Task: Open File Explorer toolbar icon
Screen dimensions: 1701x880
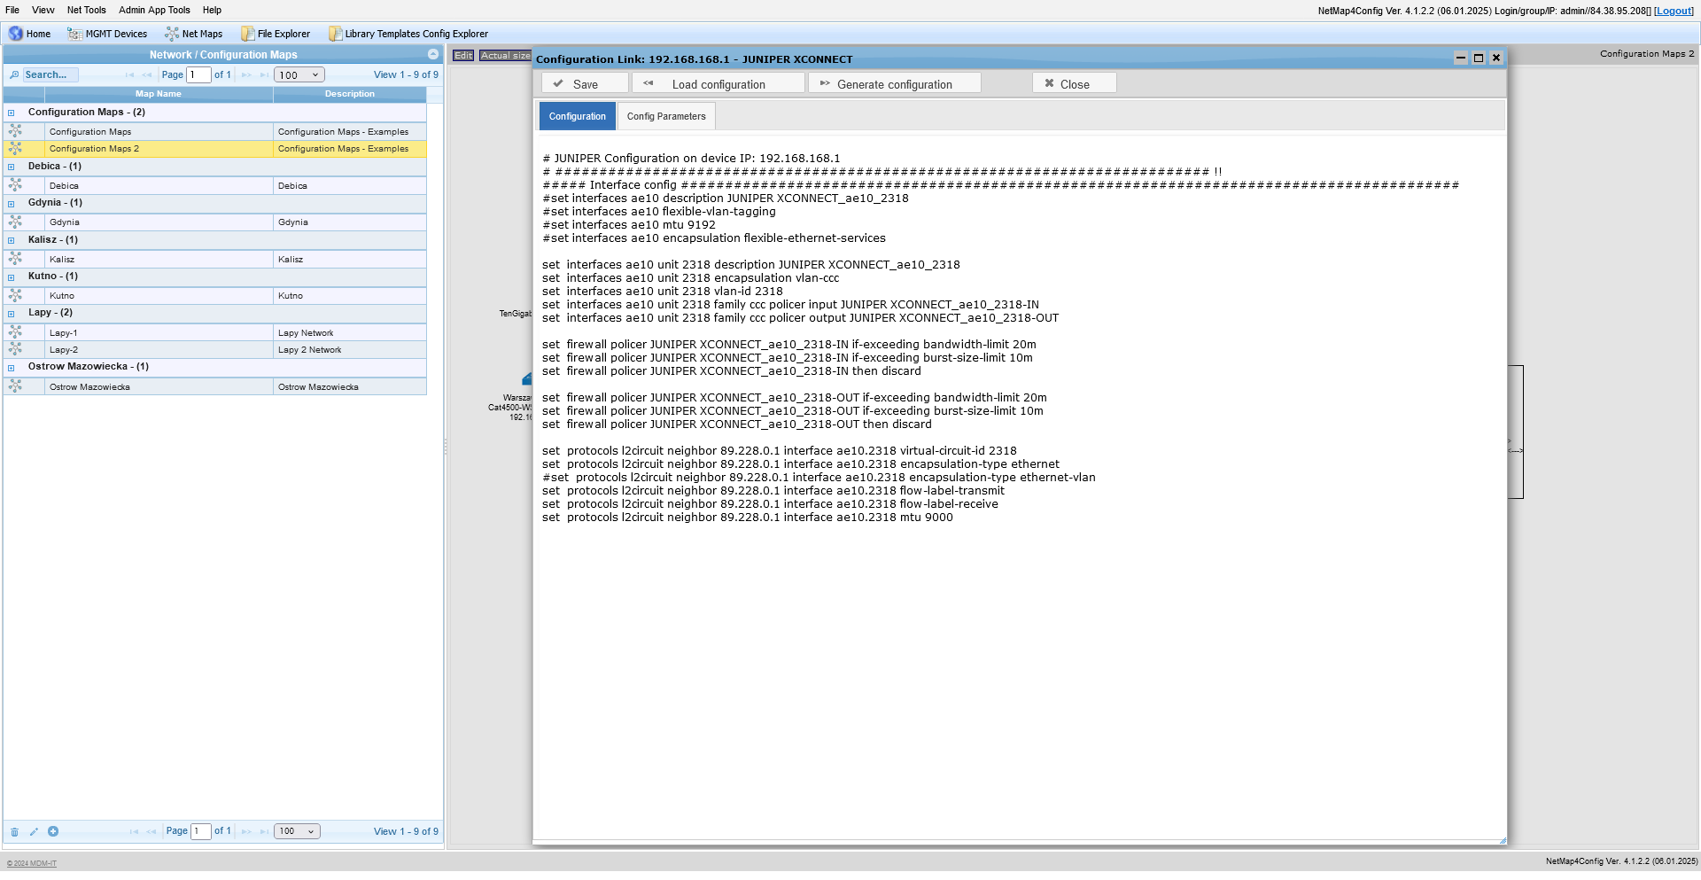Action: click(248, 34)
